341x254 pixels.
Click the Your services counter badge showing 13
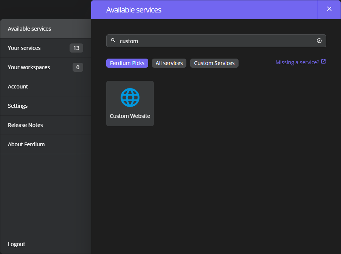[x=76, y=48]
